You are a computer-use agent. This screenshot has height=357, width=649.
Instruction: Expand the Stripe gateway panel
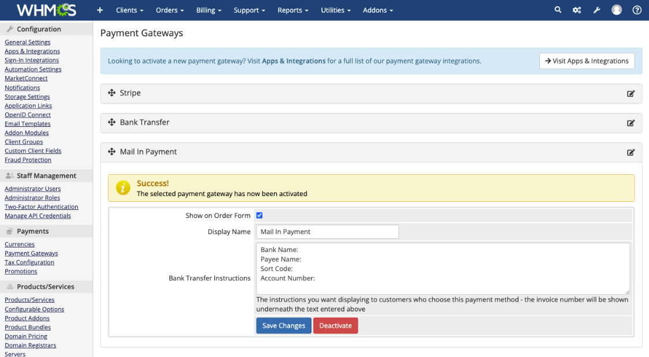pyautogui.click(x=371, y=93)
